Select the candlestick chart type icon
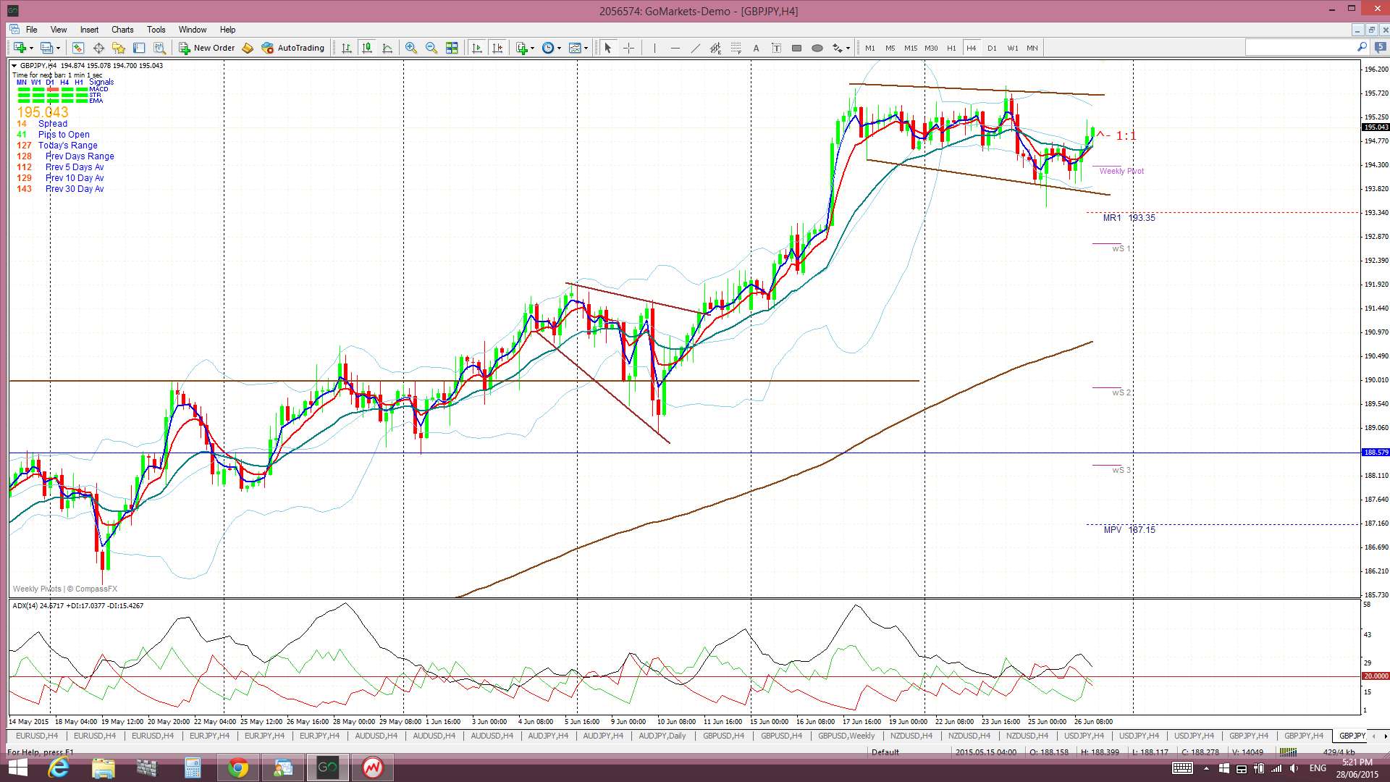 coord(367,48)
